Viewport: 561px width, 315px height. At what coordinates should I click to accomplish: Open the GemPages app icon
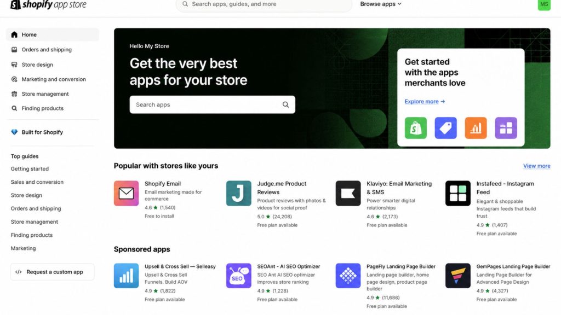point(458,276)
